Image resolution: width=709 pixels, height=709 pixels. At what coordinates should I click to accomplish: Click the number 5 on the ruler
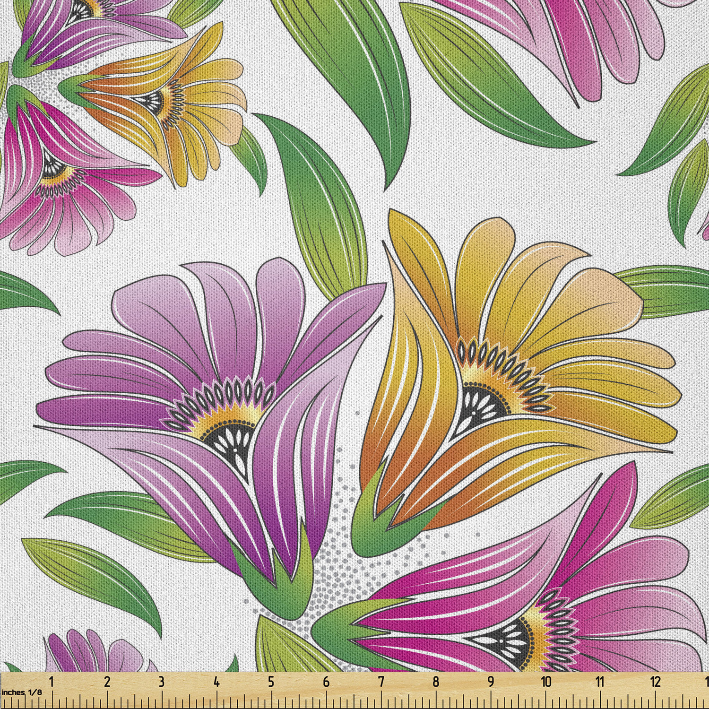point(271,682)
